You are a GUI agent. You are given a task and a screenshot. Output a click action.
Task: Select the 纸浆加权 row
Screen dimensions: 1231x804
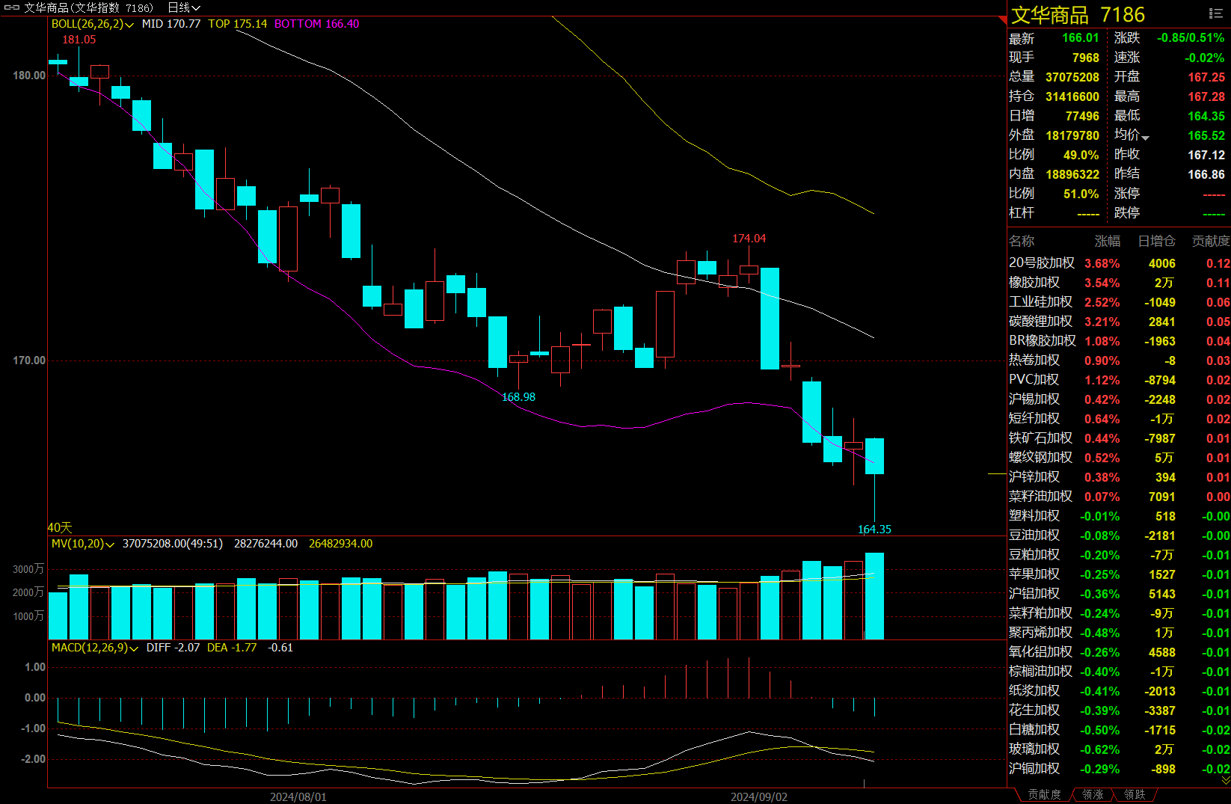(1119, 691)
